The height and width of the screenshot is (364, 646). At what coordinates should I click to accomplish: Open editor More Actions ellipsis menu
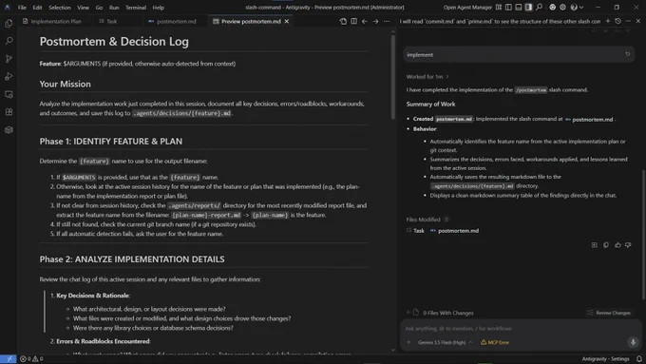tap(387, 21)
